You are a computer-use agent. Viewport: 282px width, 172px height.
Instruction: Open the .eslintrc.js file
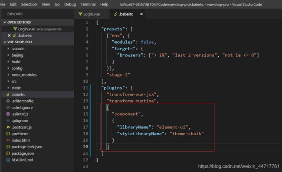38,114
